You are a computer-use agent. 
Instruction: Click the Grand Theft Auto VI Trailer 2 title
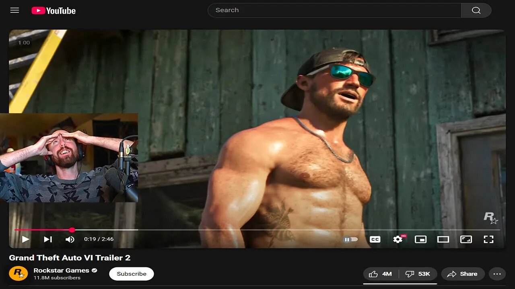tap(70, 258)
